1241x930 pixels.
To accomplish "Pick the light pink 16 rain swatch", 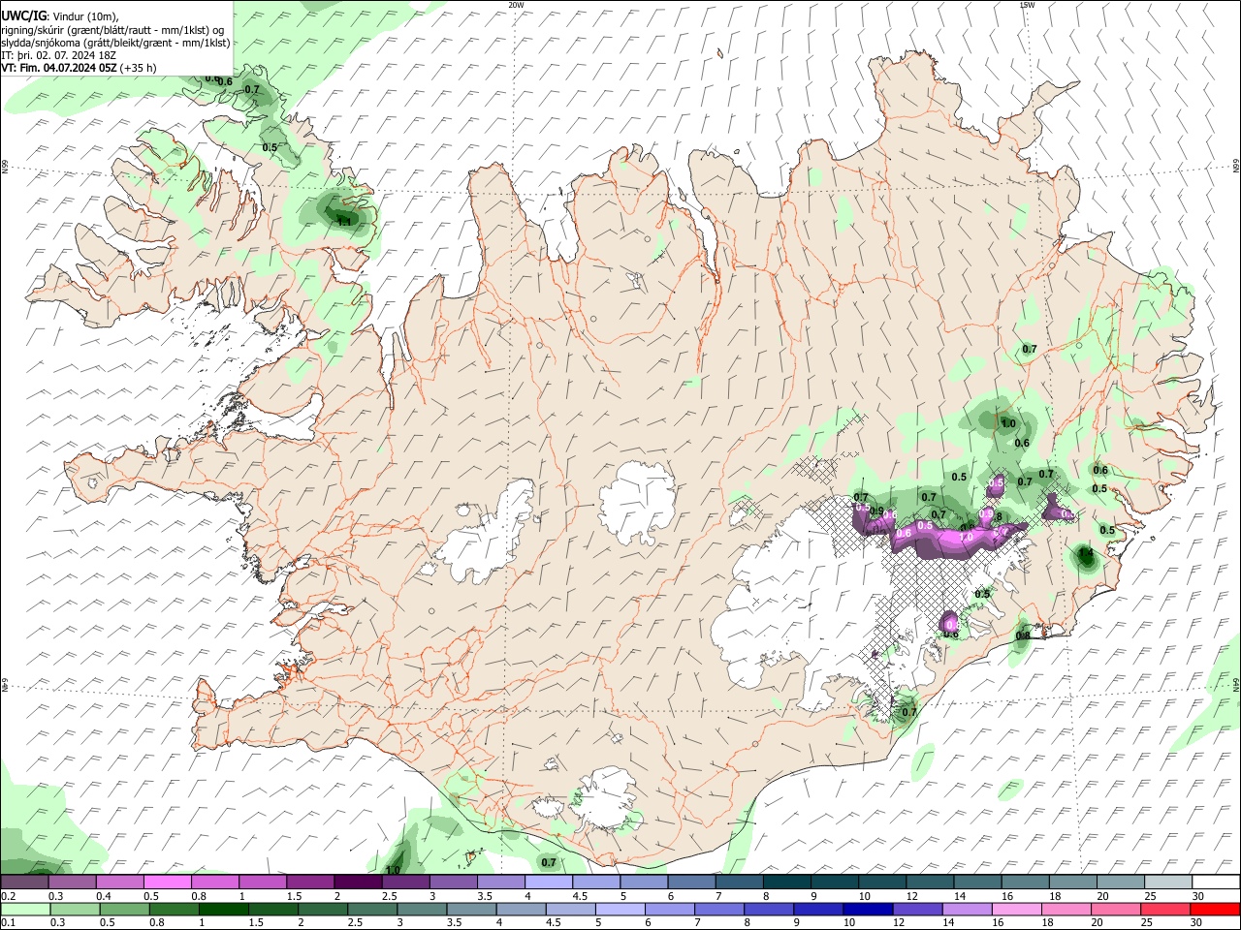I will pos(1017,909).
